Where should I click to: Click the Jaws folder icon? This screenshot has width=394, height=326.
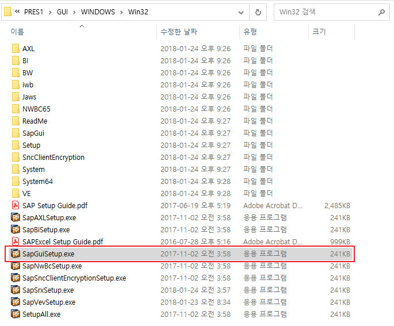point(16,97)
